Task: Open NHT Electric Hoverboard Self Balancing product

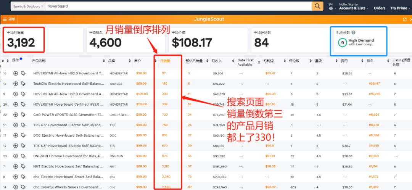Action: 68,166
